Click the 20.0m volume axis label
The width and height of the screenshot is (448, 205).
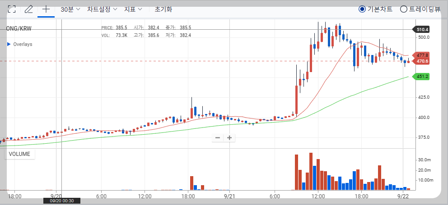424,170
